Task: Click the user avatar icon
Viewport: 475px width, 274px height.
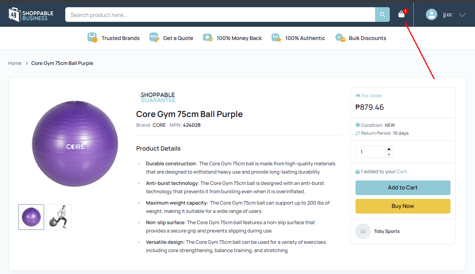Action: pos(431,15)
